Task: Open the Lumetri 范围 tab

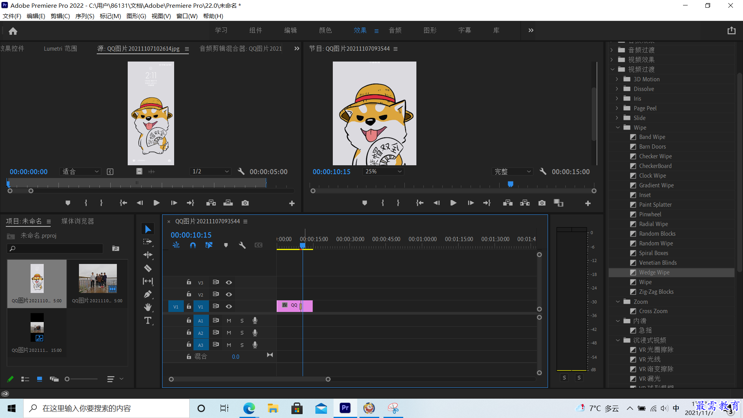Action: [60, 49]
